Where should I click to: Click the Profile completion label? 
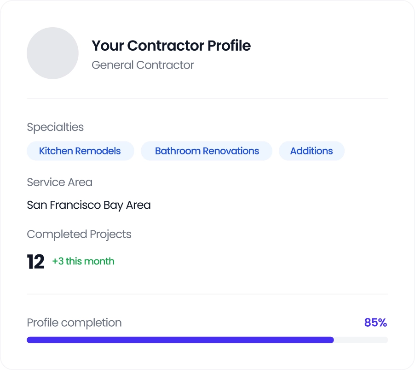74,323
